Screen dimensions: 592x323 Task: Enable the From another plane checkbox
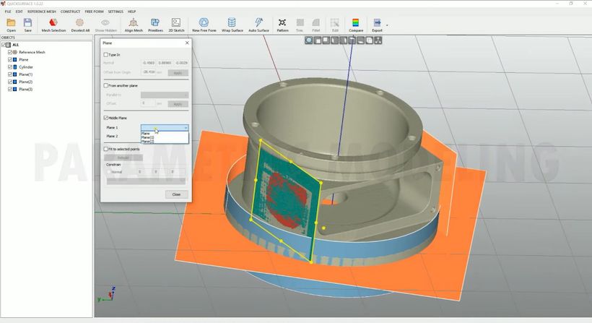[x=105, y=86]
